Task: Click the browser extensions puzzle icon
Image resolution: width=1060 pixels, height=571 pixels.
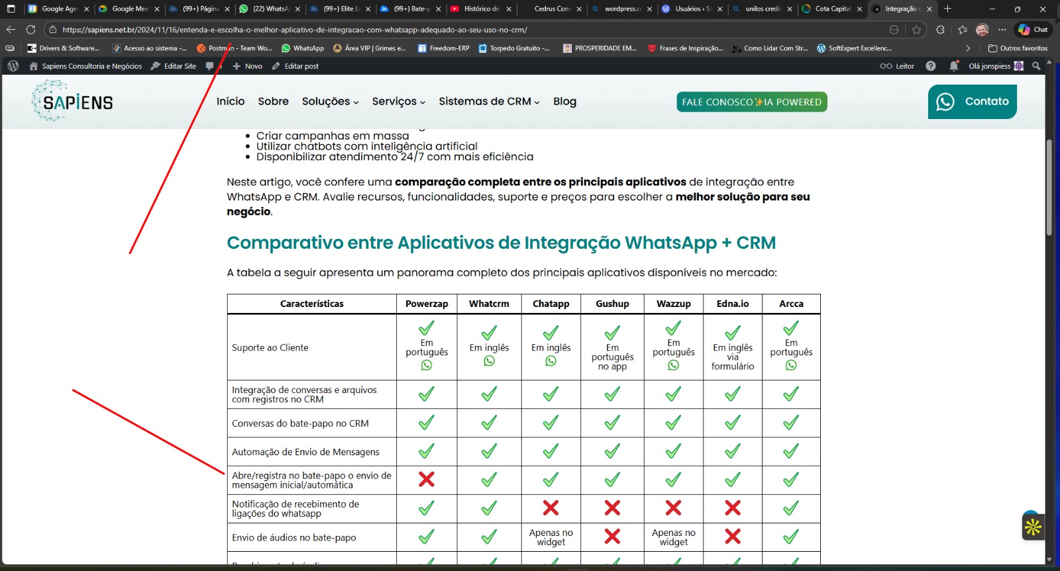Action: pyautogui.click(x=940, y=30)
